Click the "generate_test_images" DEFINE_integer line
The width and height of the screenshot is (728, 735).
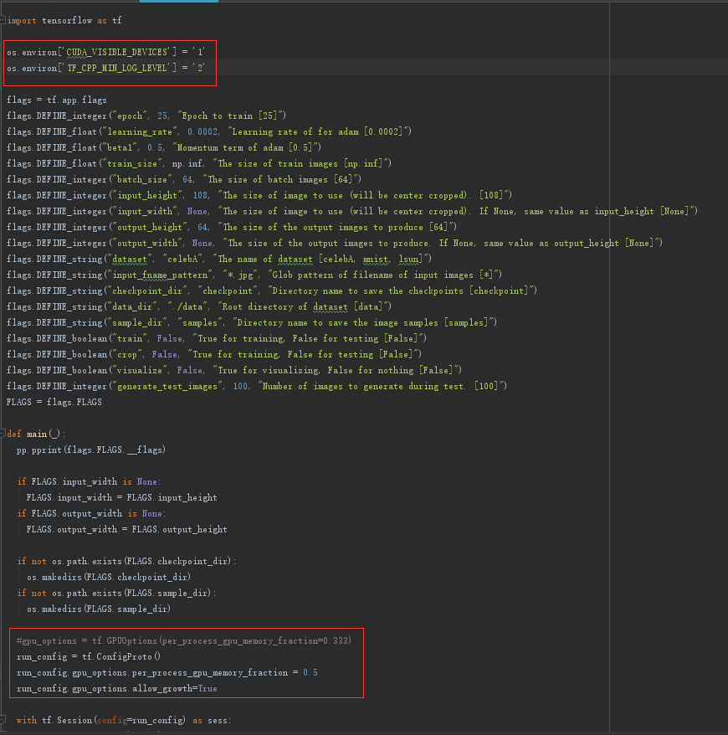click(257, 387)
